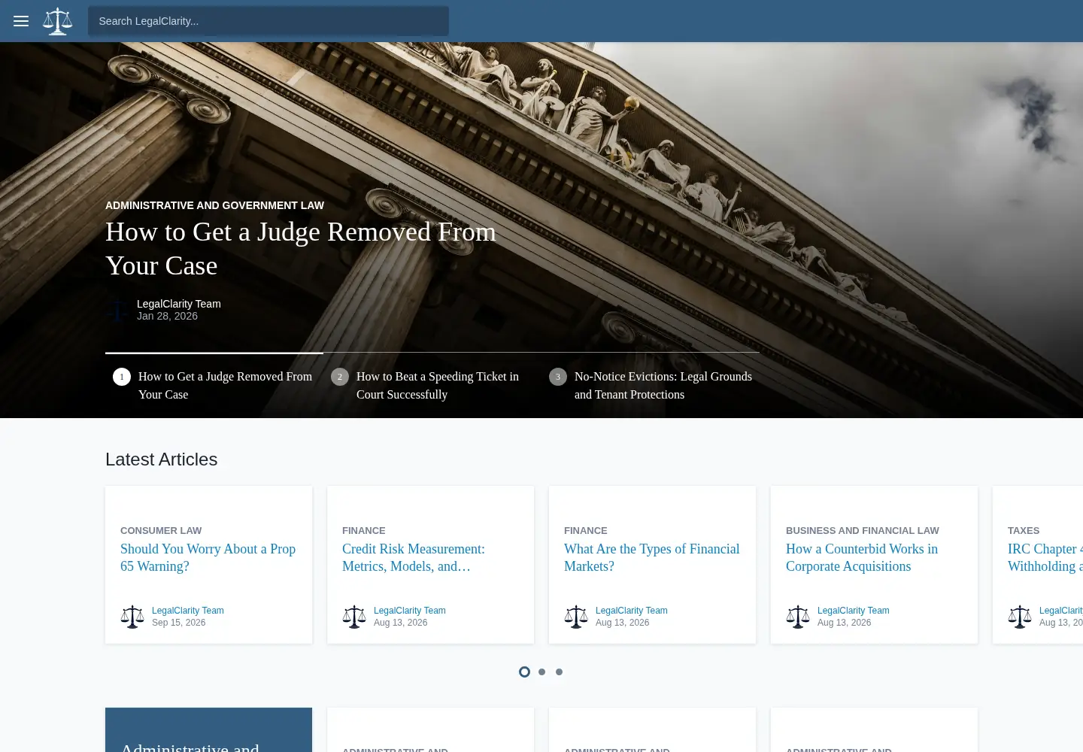Click LegalClarity Team on Prop 65 card

coord(188,611)
